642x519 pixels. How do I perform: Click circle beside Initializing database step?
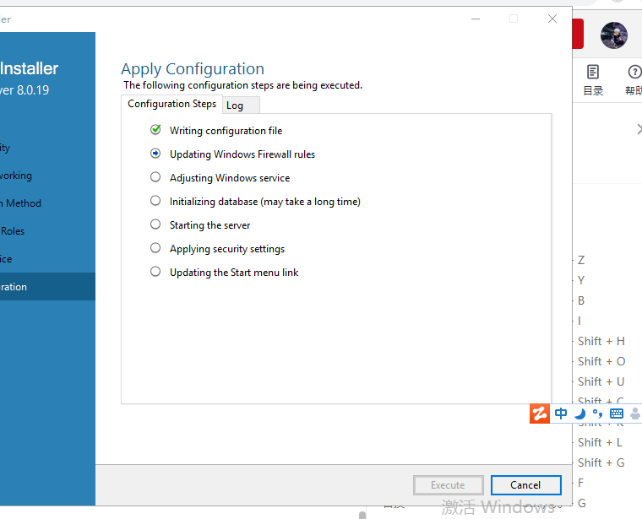[x=155, y=201]
